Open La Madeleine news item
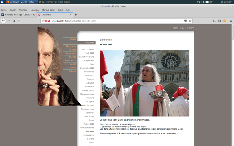 (89, 135)
